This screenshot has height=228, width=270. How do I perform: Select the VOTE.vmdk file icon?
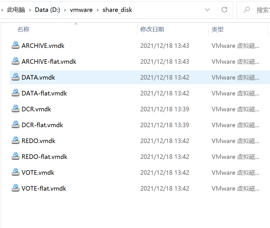click(15, 172)
